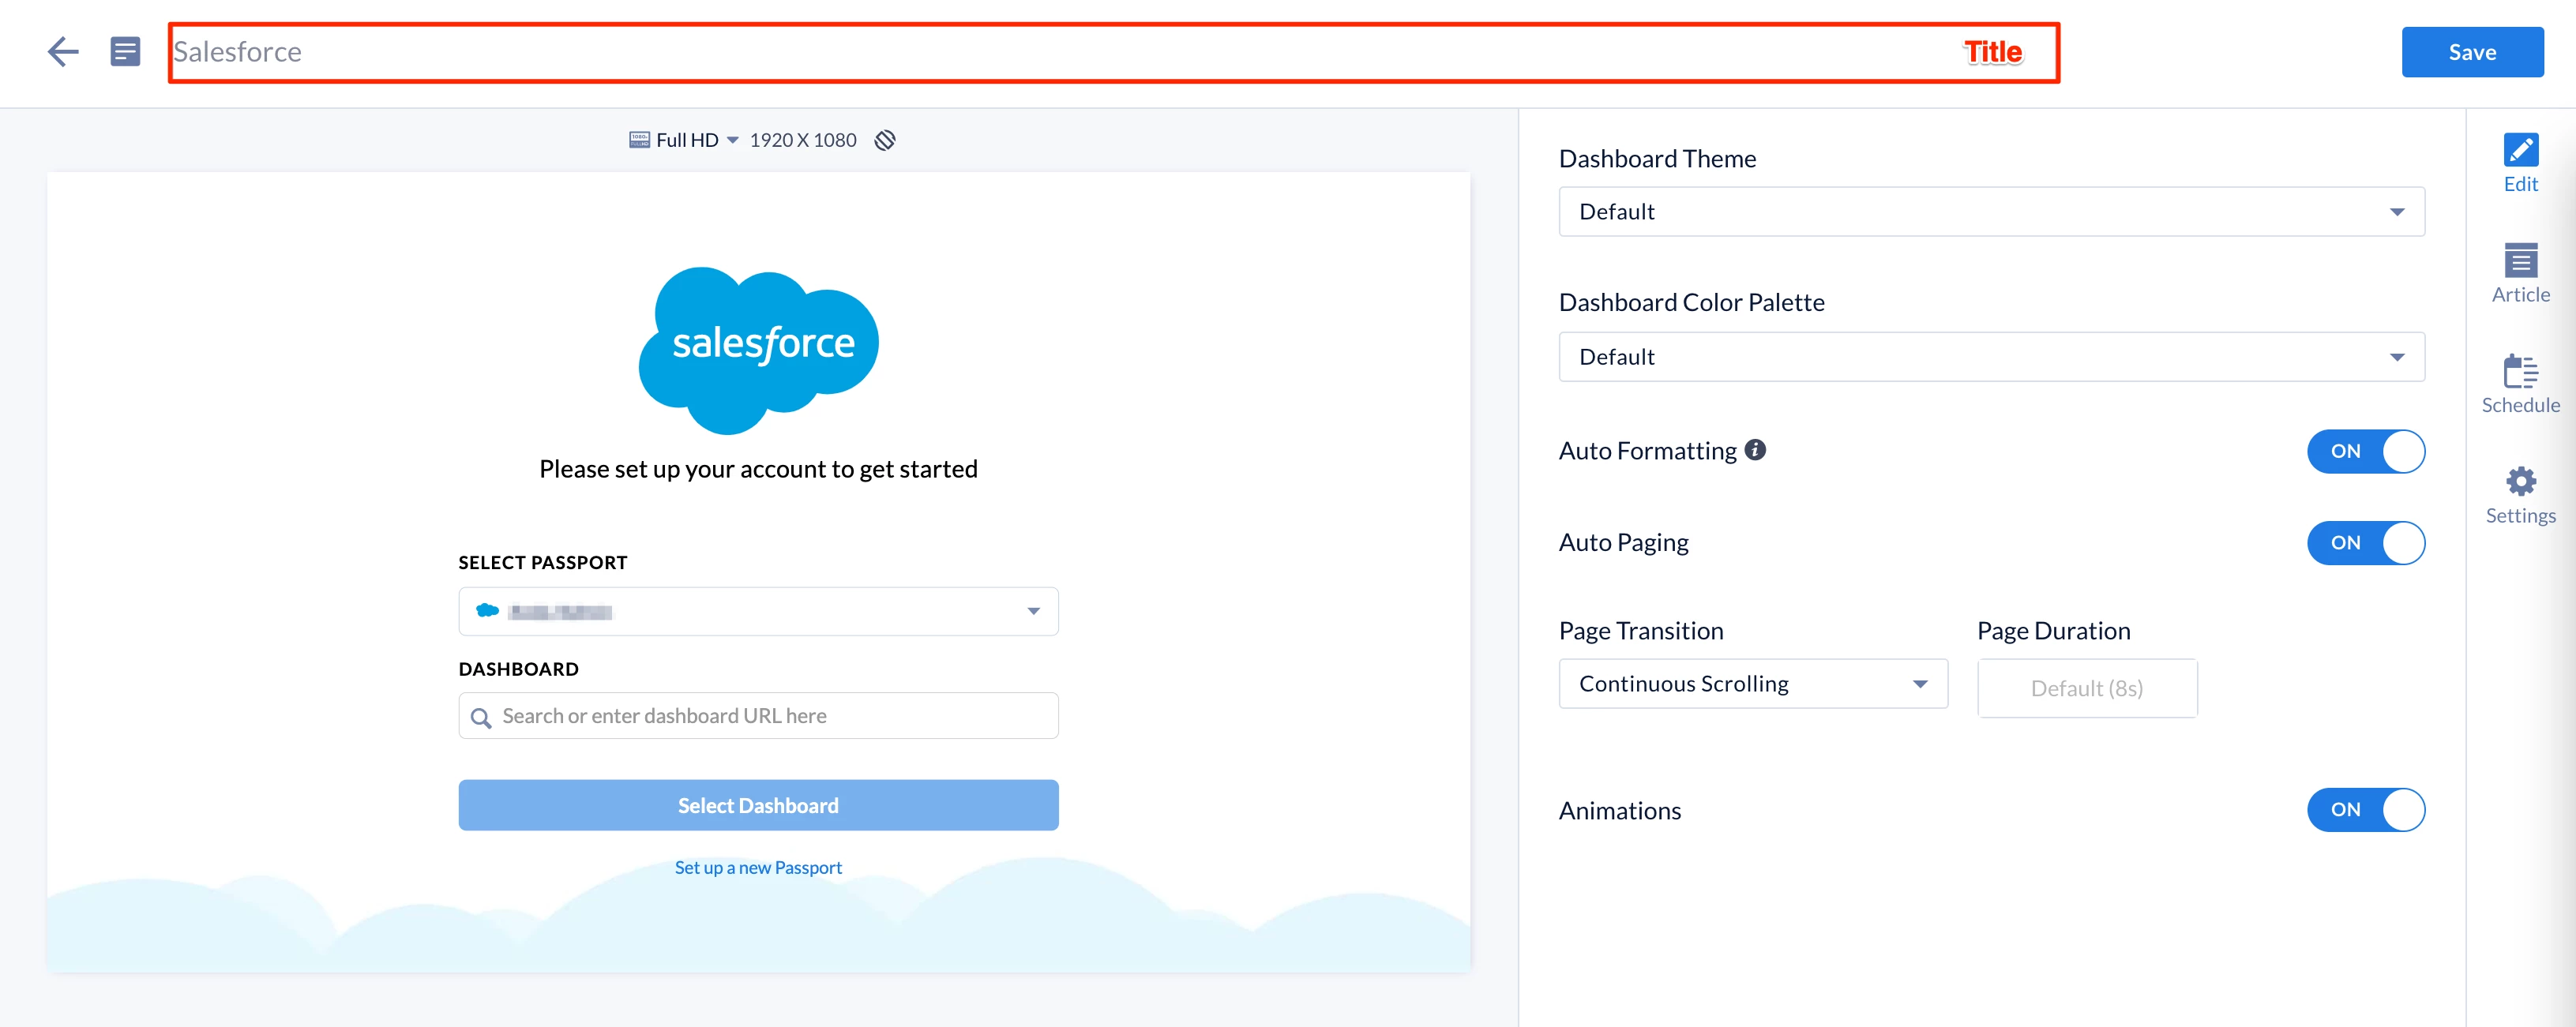Open the Dashboard Color Palette dropdown
2576x1027 pixels.
1990,357
